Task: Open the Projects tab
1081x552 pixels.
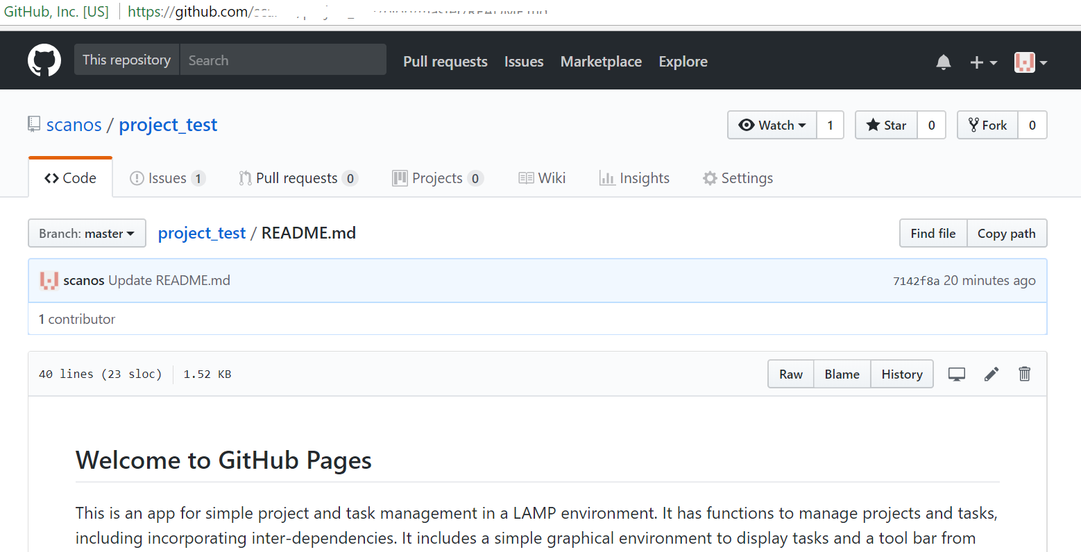Action: click(x=438, y=178)
